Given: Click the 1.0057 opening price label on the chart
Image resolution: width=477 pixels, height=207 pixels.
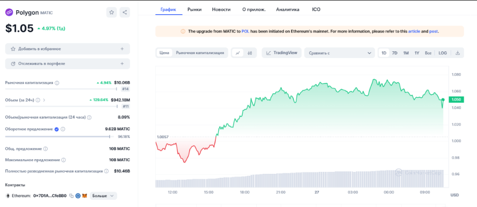Looking at the screenshot, I should (163, 137).
